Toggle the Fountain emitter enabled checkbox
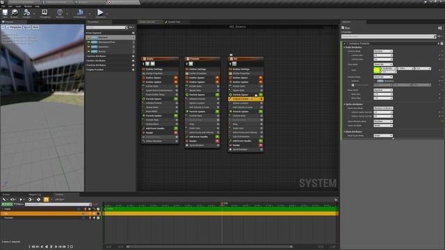Viewport: 445px width, 250px height. [x=188, y=59]
